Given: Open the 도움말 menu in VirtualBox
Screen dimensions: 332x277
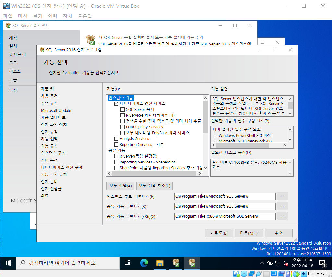Looking at the screenshot, I should 85,16.
